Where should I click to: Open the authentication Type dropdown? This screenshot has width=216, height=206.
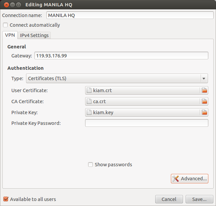pos(114,78)
